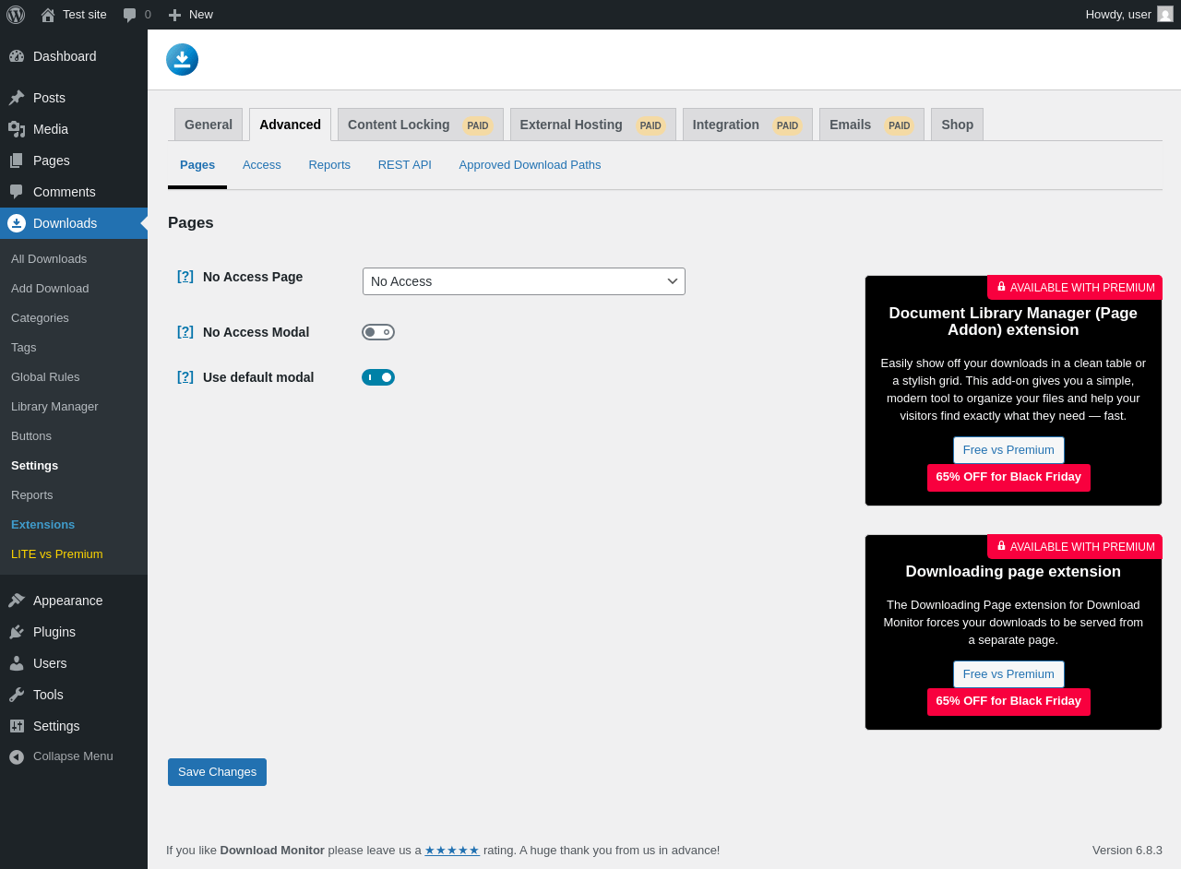
Task: Open the Approved Download Paths sub-tab
Action: pos(530,165)
